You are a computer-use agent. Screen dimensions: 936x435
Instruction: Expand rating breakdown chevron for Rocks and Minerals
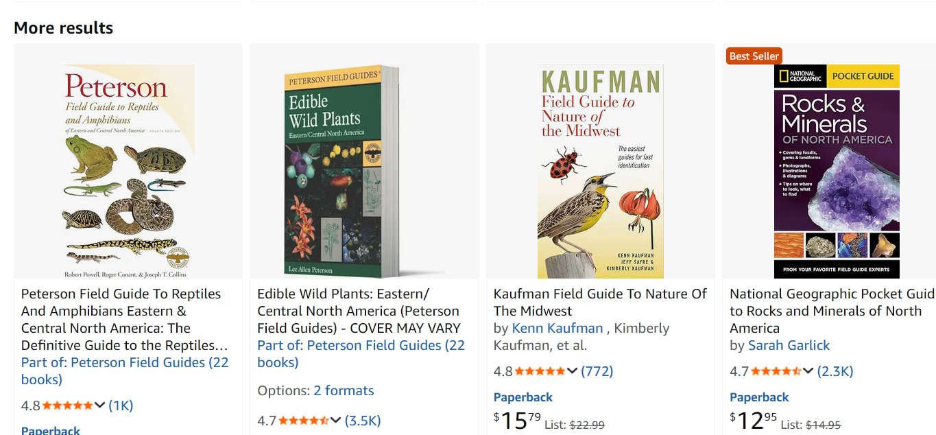[x=808, y=371]
